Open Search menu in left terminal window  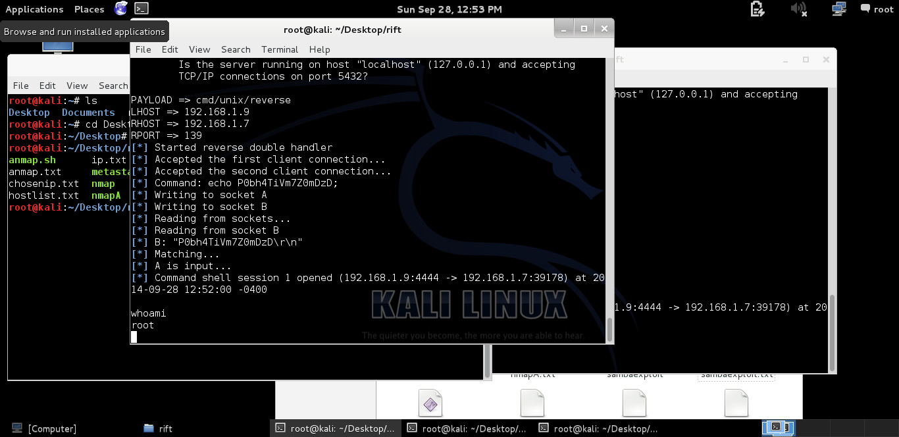tap(113, 86)
